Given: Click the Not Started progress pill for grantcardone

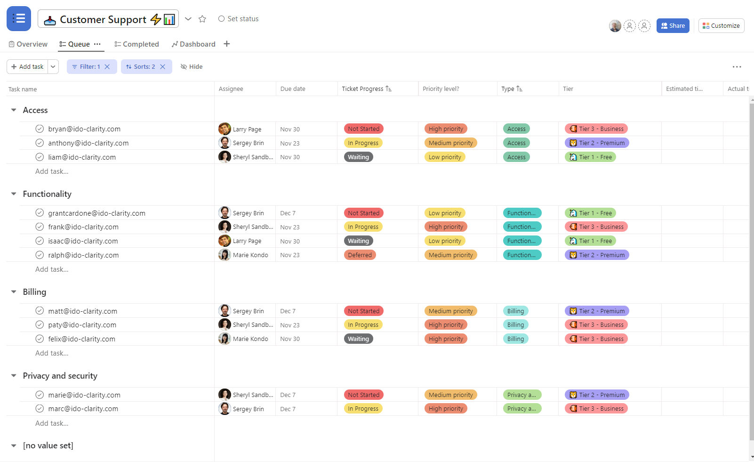Looking at the screenshot, I should coord(363,212).
